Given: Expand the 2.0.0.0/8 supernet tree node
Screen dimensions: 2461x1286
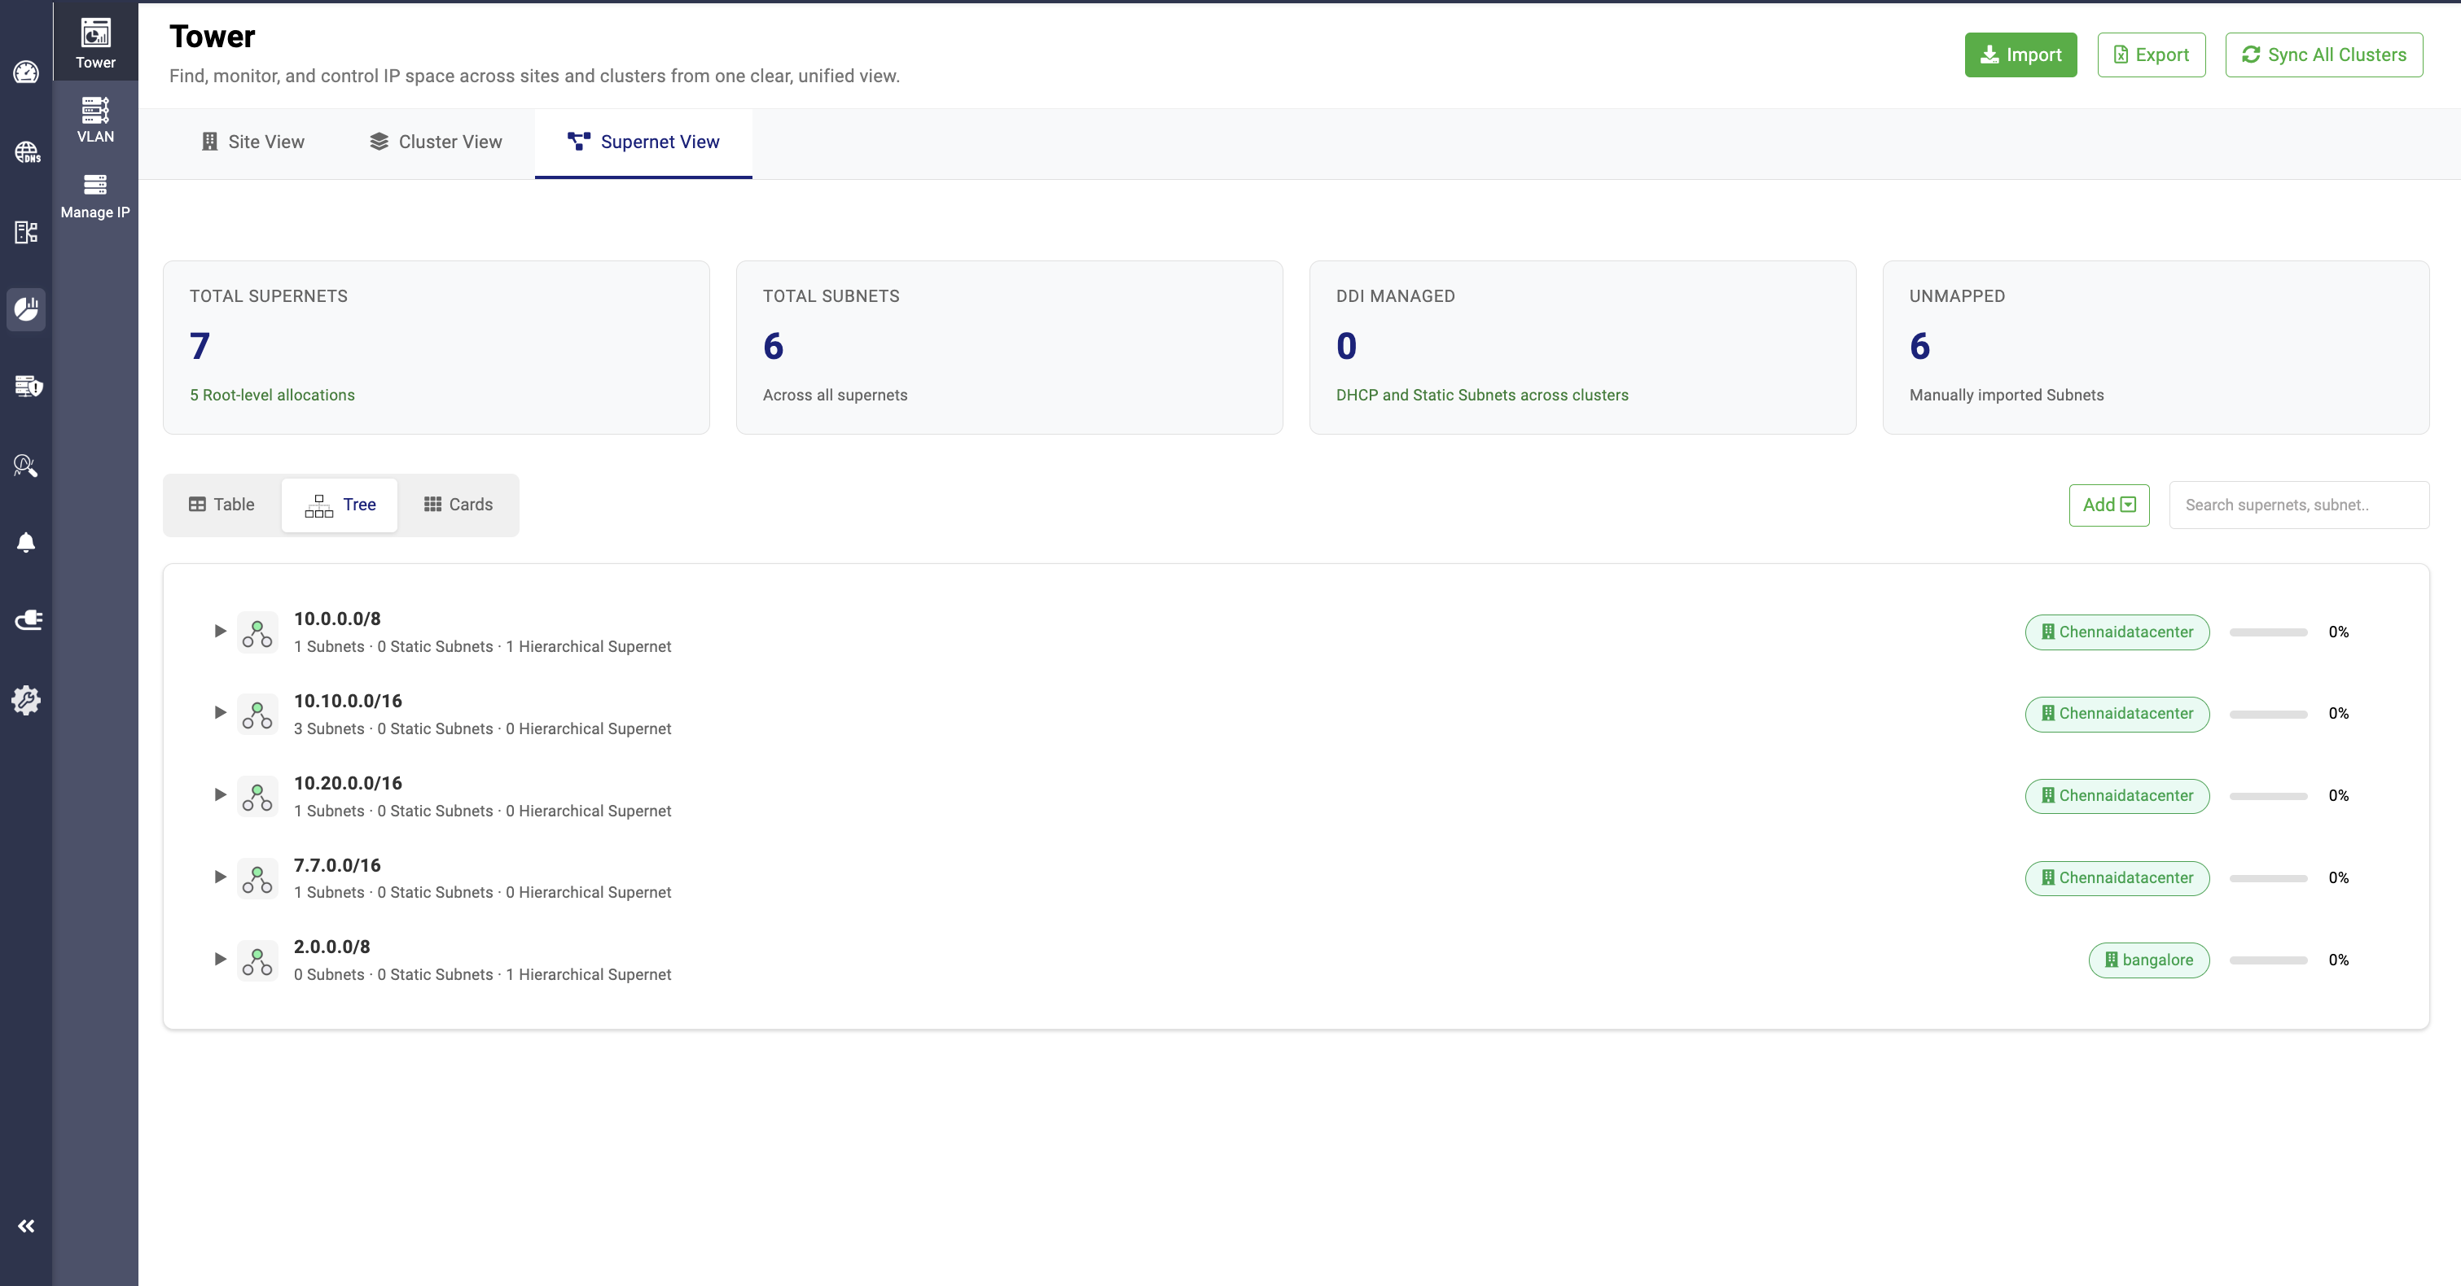Looking at the screenshot, I should tap(220, 959).
